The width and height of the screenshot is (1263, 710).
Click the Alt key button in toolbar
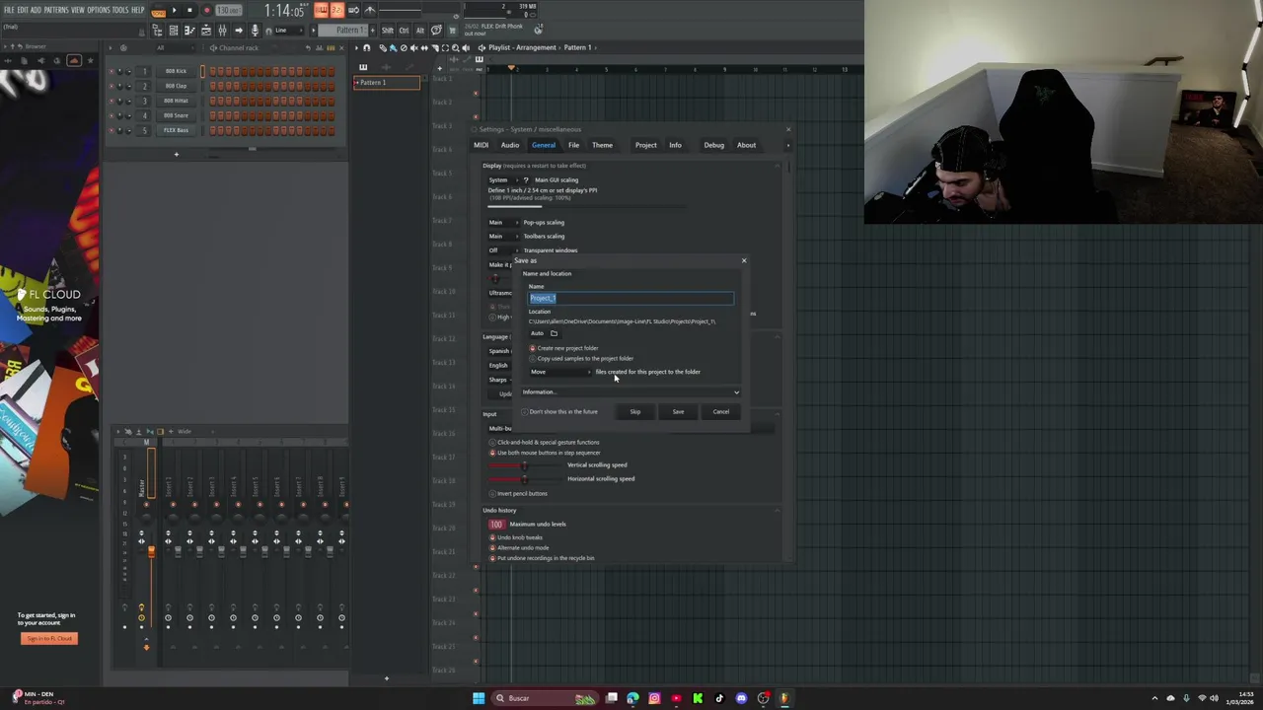419,31
